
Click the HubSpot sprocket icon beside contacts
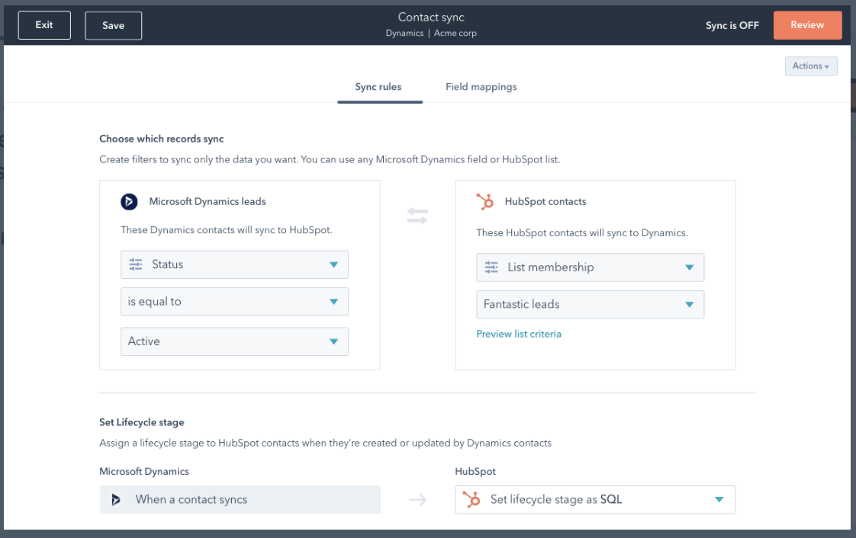point(486,201)
